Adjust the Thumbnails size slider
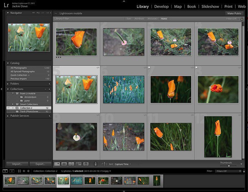Image resolution: width=248 pixels, height=192 pixels. point(229,165)
